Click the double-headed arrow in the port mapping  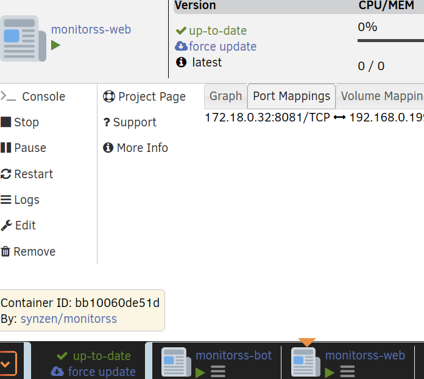[340, 118]
